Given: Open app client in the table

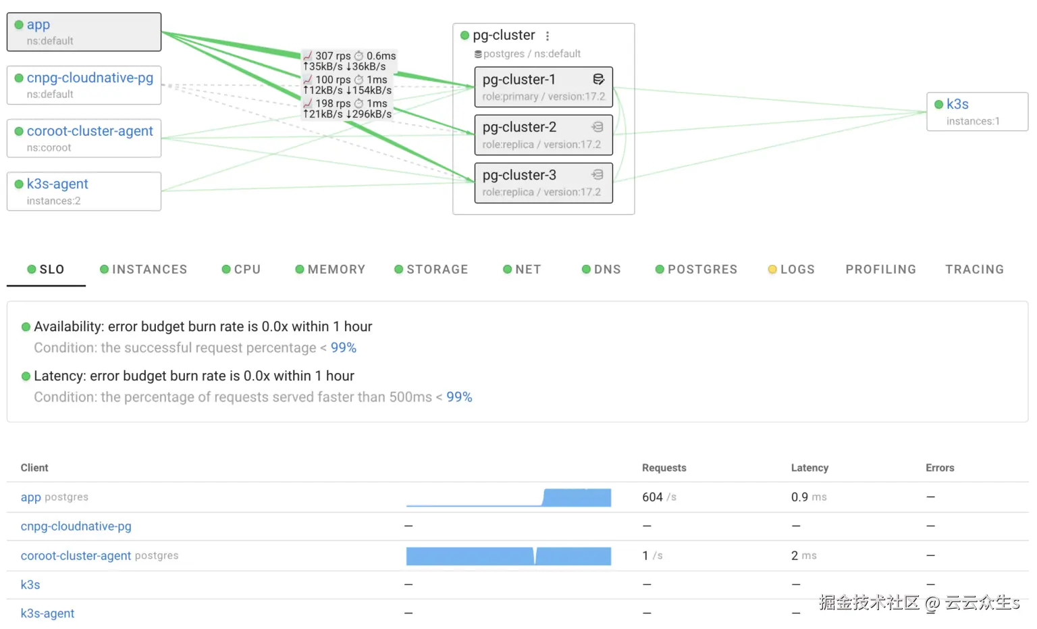Looking at the screenshot, I should (30, 497).
